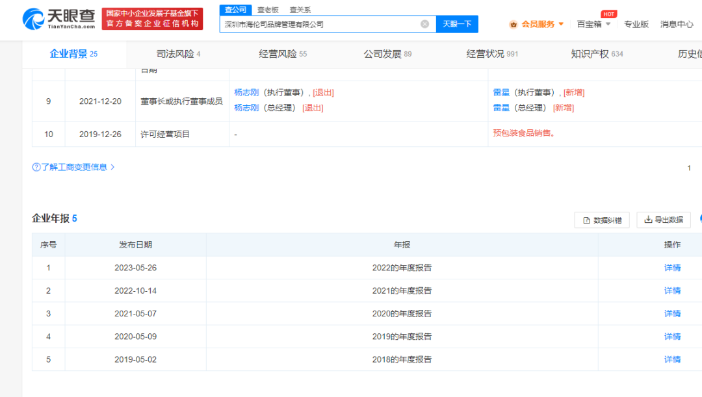Click page number 1 of change records
The width and height of the screenshot is (702, 397).
tap(689, 168)
